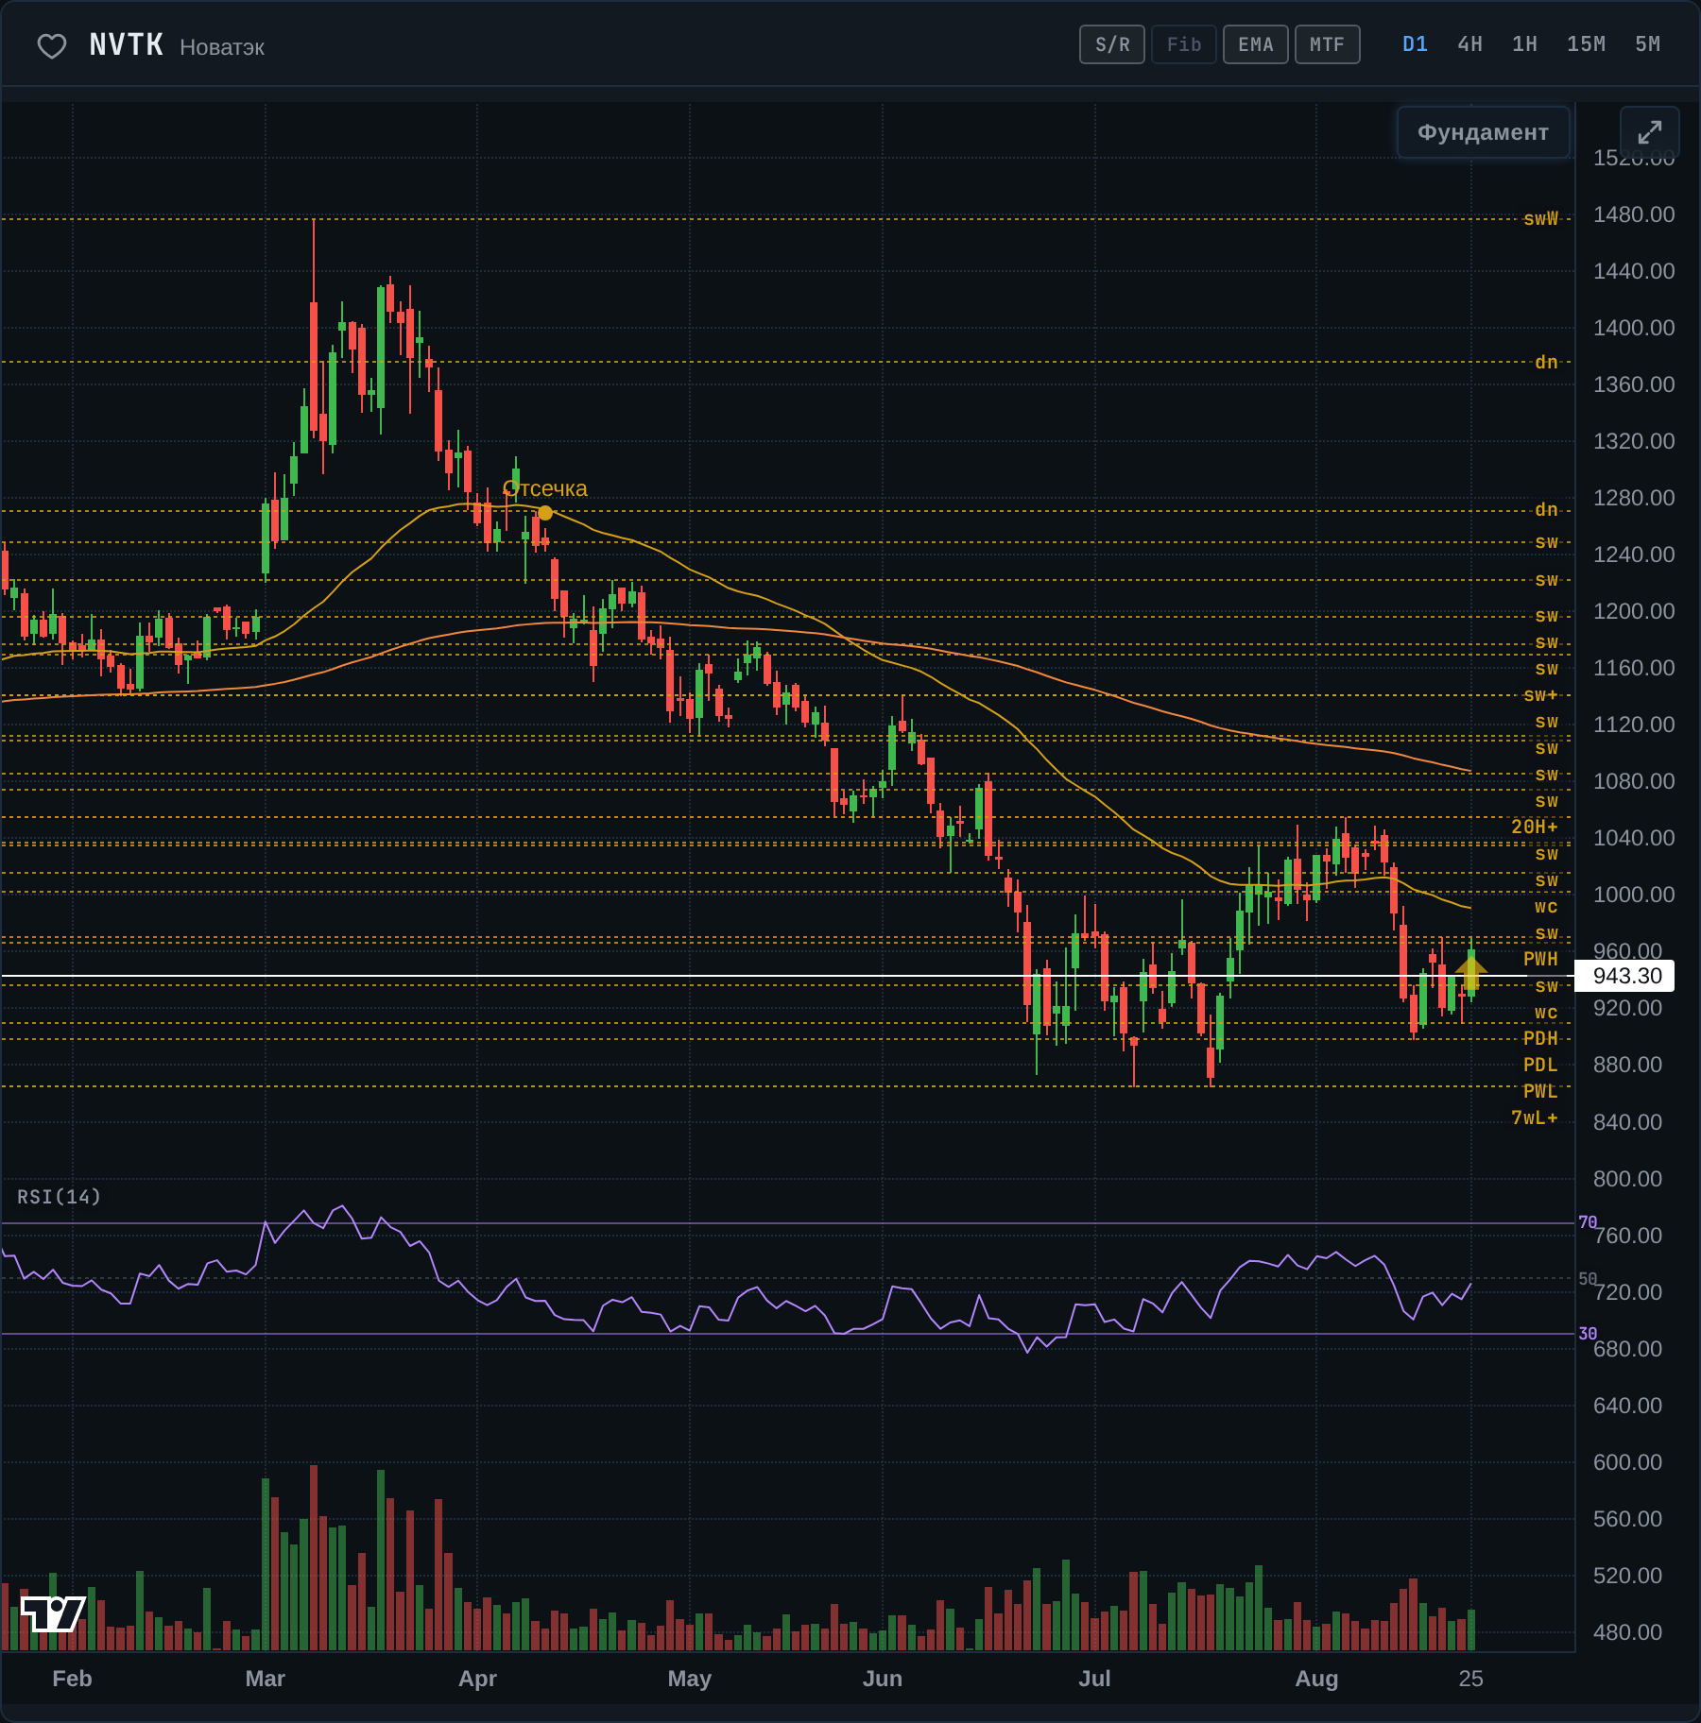Click the Jun label on time axis
Viewport: 1701px width, 1723px height.
(883, 1679)
